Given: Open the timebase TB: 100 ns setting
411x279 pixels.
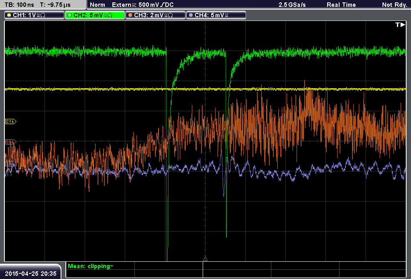Looking at the screenshot, I should coord(19,5).
